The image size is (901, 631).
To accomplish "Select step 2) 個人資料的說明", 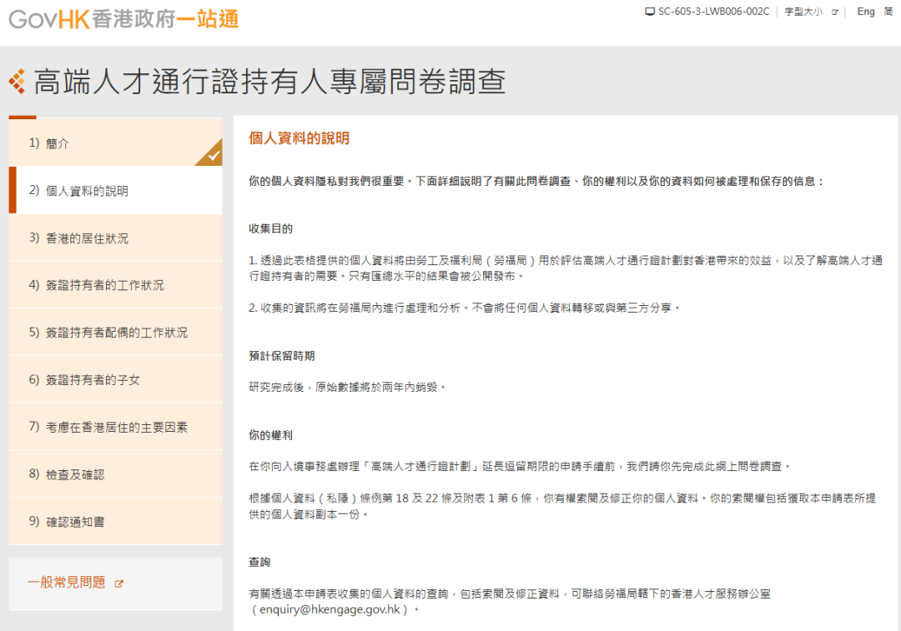I will tap(115, 190).
